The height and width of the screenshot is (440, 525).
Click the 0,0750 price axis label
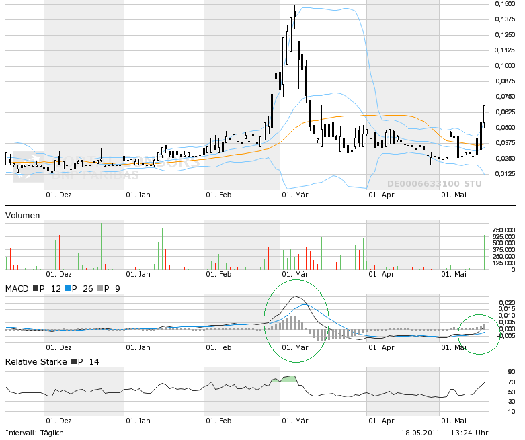(x=505, y=96)
